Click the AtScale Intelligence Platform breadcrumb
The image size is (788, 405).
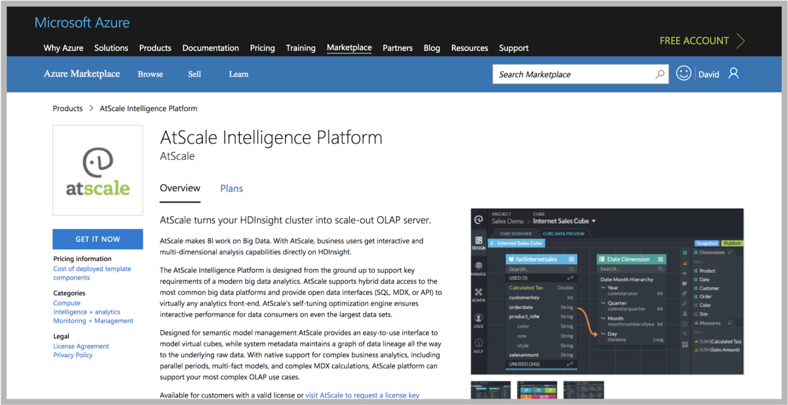point(148,108)
